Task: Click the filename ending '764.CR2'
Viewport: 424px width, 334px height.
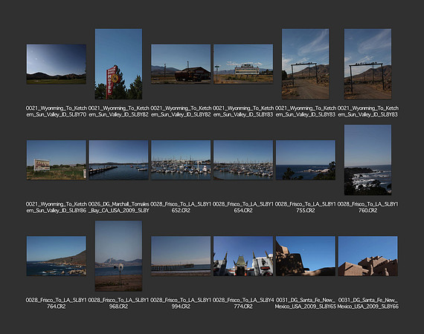Action: click(57, 304)
